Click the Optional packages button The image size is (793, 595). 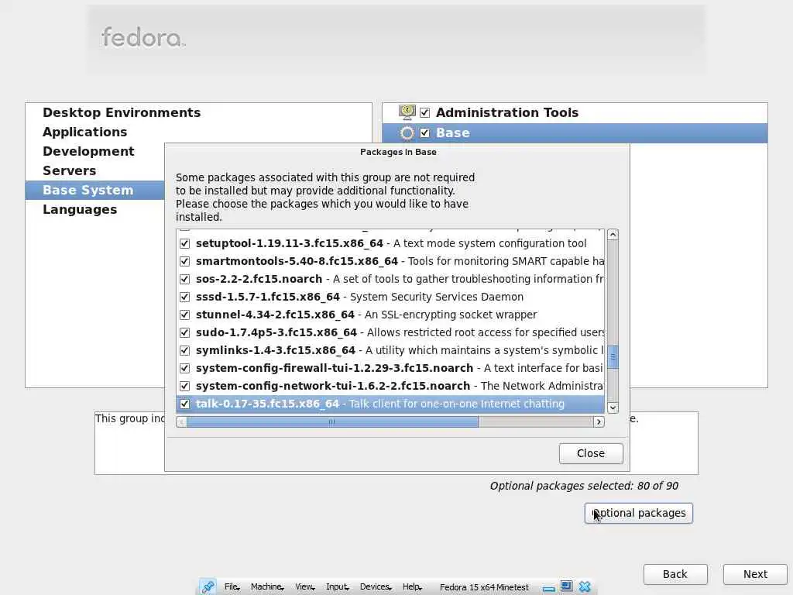pyautogui.click(x=638, y=513)
